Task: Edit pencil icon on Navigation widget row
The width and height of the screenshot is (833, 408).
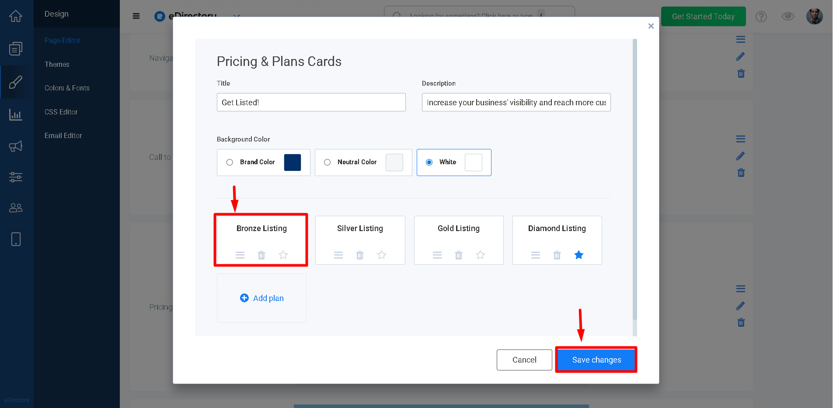Action: pos(741,56)
